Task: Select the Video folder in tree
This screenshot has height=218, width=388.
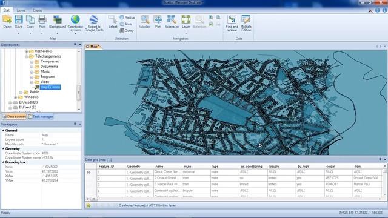Action: (x=45, y=82)
